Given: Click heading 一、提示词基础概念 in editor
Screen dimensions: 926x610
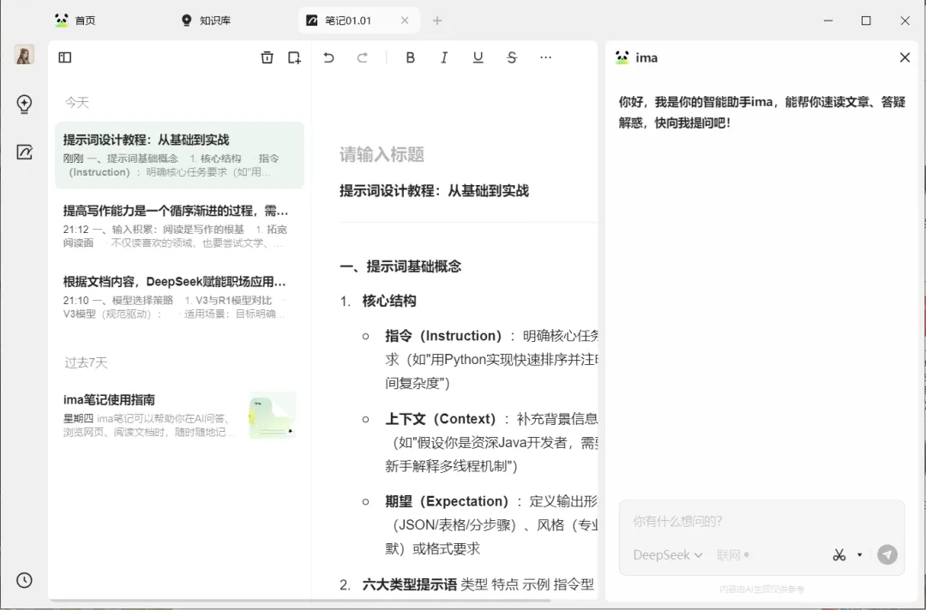Looking at the screenshot, I should point(401,266).
